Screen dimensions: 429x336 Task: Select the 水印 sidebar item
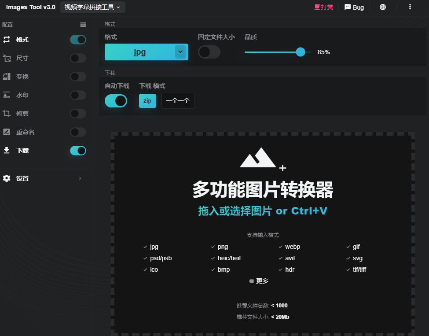[22, 95]
